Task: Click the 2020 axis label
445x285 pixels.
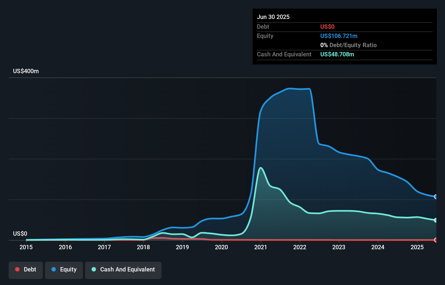Action: click(x=221, y=247)
